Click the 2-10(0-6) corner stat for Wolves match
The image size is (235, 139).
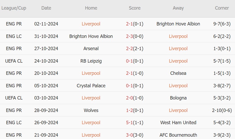[222, 110]
